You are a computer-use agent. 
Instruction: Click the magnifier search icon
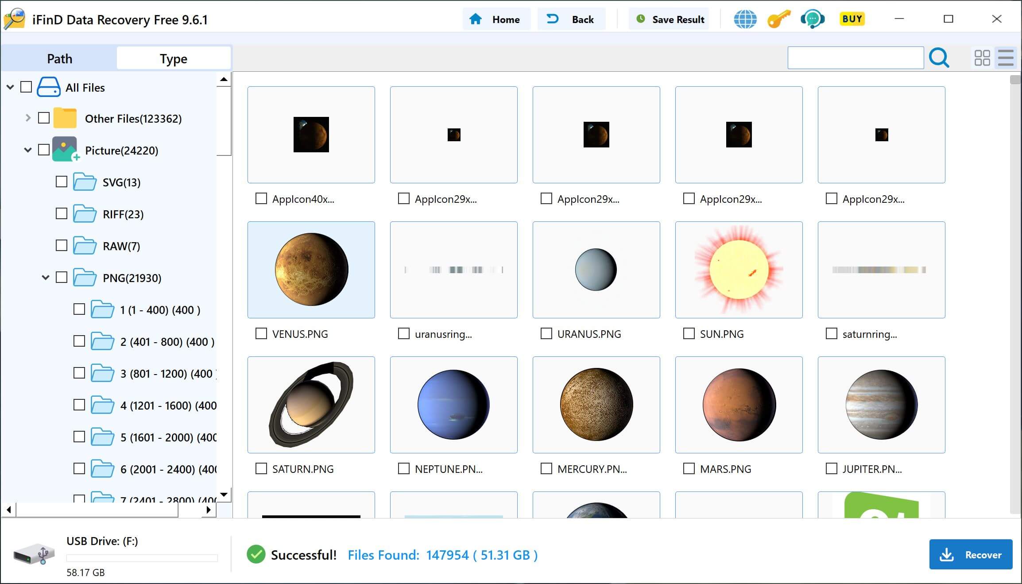(x=939, y=58)
